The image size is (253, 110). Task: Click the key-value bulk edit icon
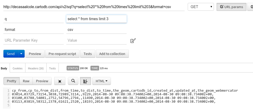click(133, 41)
